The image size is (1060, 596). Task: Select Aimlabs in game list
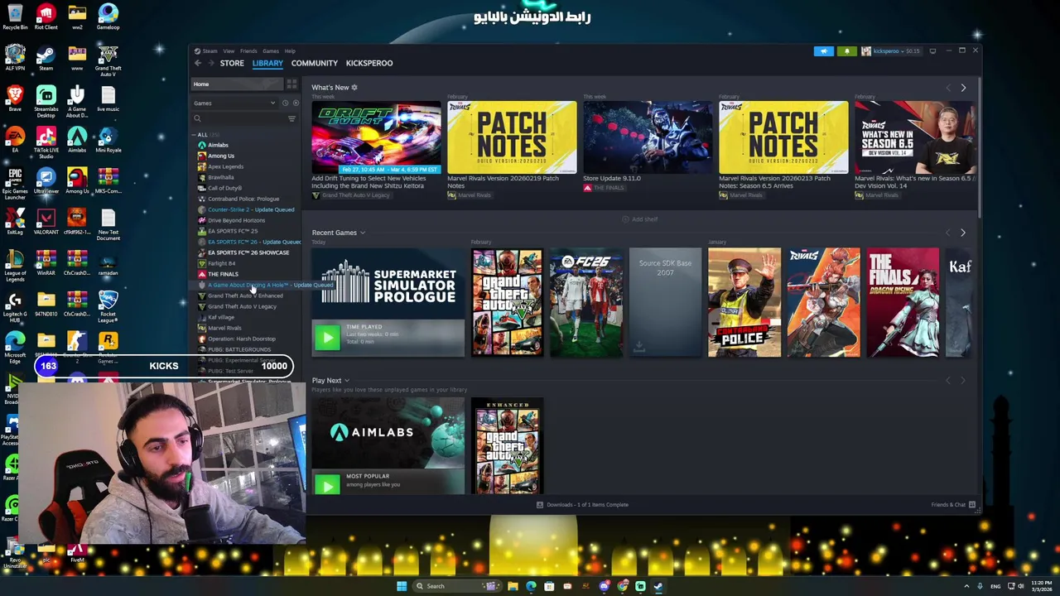point(218,145)
